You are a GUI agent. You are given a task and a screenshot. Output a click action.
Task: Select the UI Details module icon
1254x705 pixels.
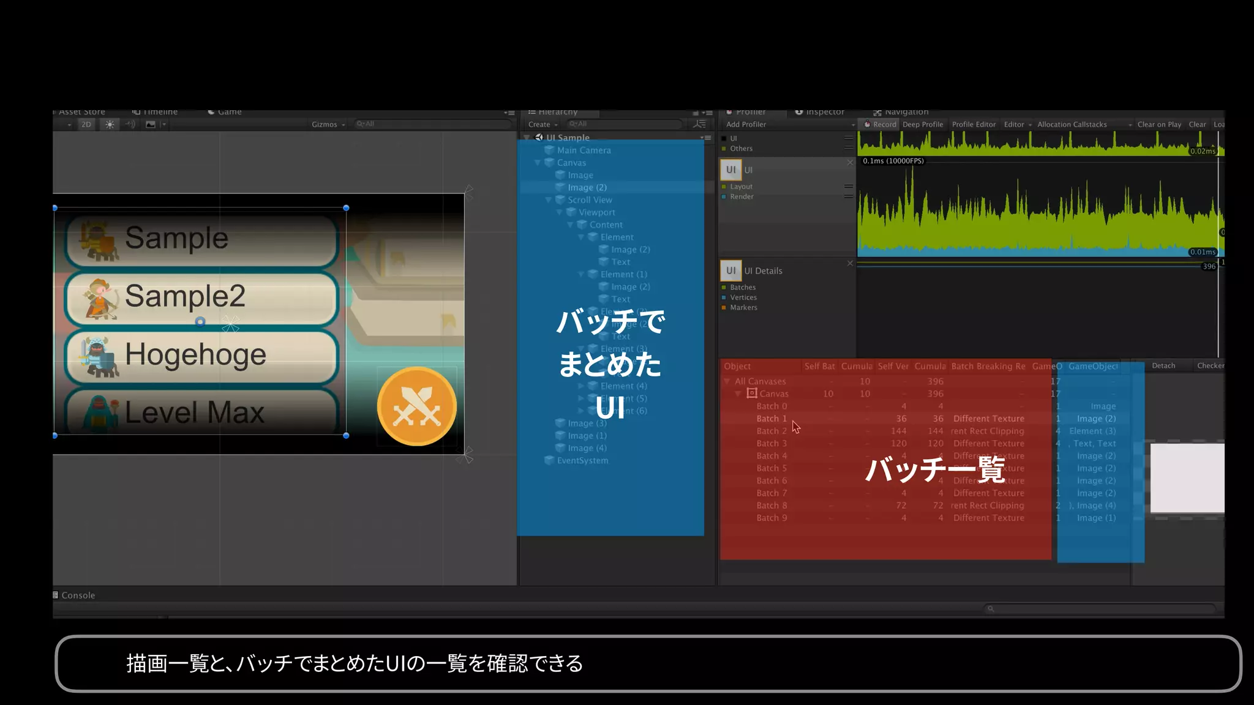click(731, 270)
